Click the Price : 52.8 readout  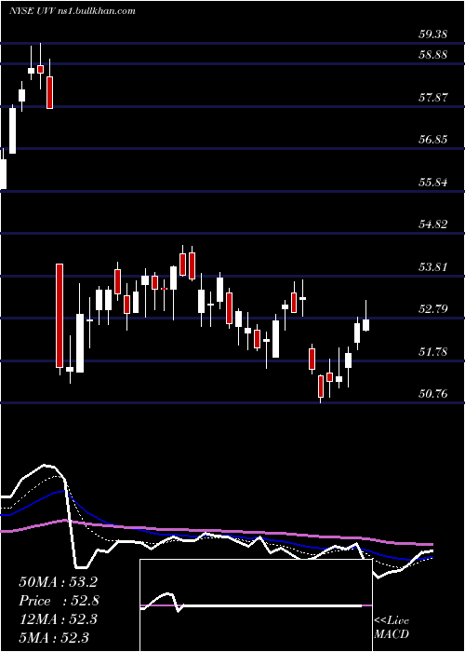pyautogui.click(x=58, y=601)
